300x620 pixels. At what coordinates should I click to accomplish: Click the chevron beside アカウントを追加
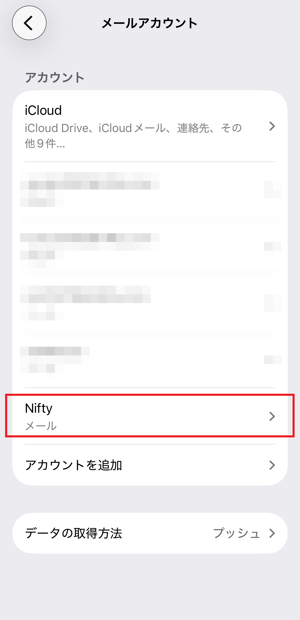272,465
